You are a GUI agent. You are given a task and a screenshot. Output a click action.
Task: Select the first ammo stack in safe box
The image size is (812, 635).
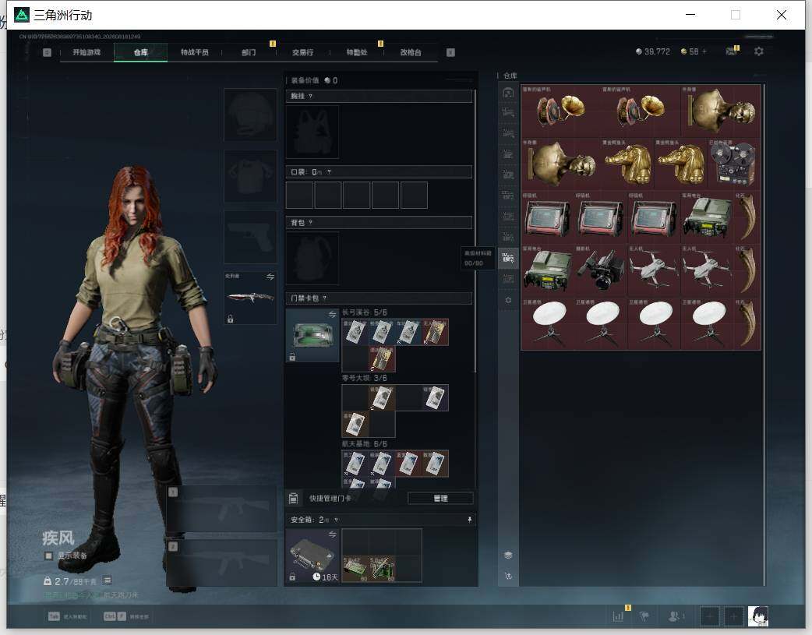(x=355, y=569)
